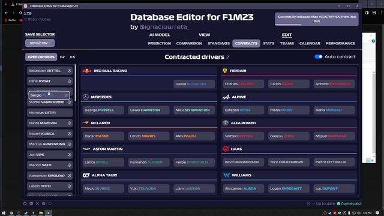Screen dimensions: 384x216
Task: Select Yuki Tsunoda driver card
Action: pos(149,188)
